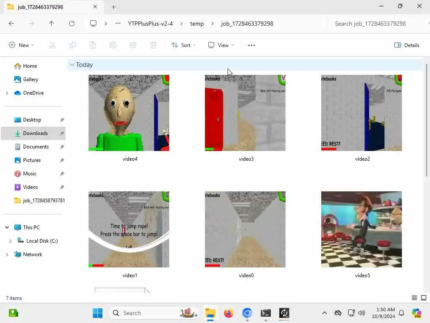
Task: Click the Share icon in toolbar
Action: (133, 45)
